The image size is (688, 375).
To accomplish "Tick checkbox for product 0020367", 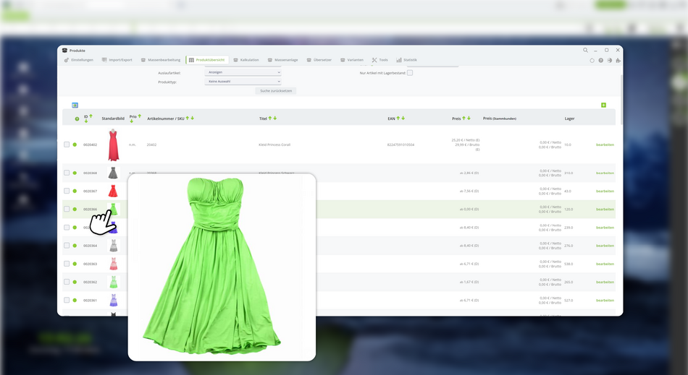I will [x=67, y=191].
